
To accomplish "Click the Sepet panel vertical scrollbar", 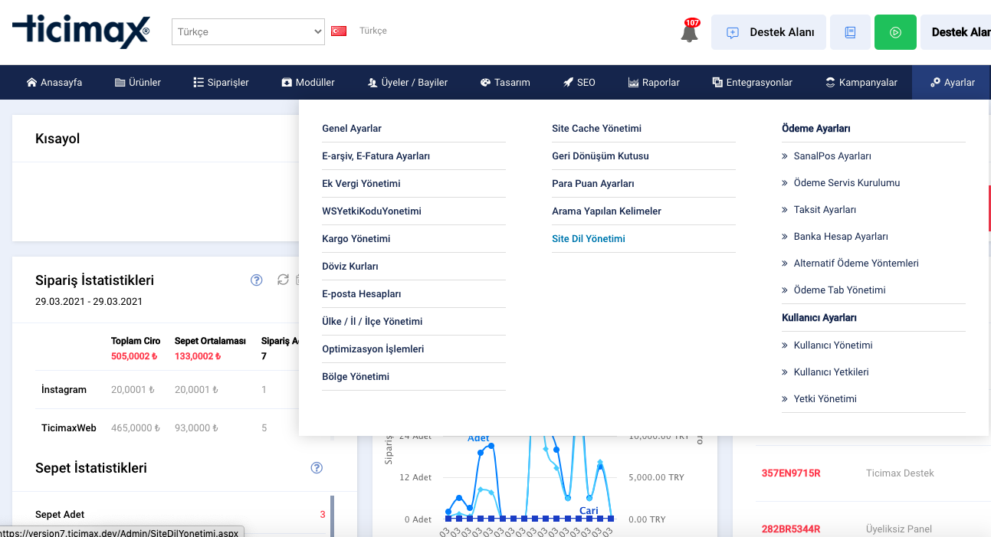I will tap(332, 517).
